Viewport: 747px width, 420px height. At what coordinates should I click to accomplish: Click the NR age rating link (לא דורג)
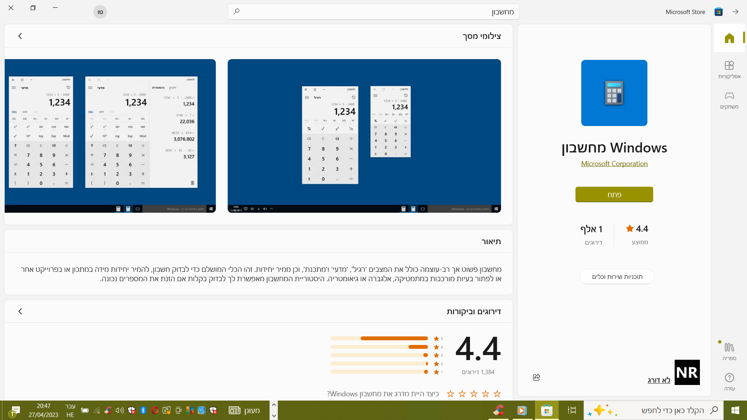pyautogui.click(x=659, y=380)
